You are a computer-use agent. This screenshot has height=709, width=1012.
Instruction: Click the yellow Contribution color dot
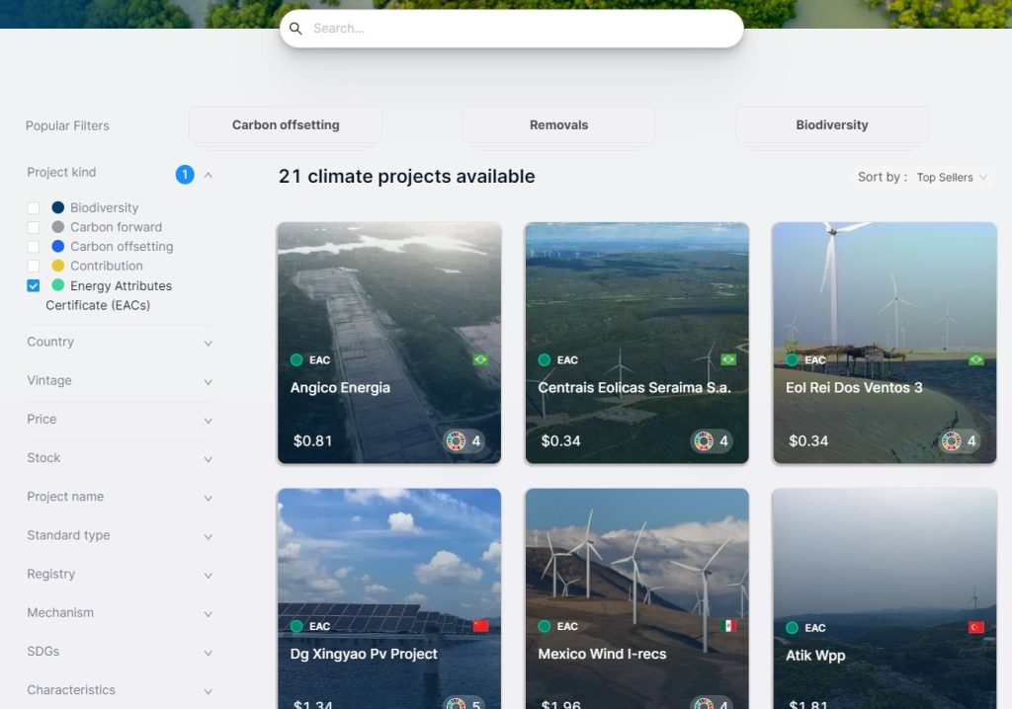[56, 266]
